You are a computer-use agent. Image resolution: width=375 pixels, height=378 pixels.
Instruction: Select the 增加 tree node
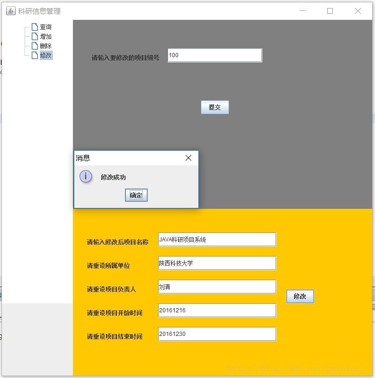pyautogui.click(x=45, y=36)
